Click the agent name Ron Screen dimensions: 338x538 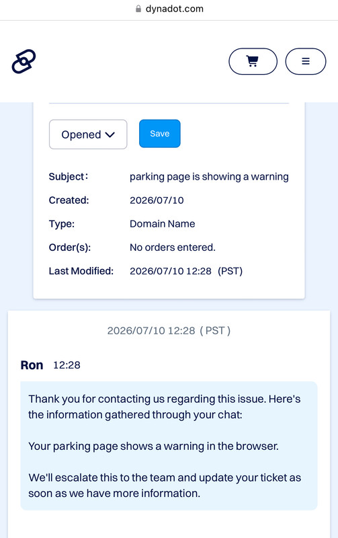click(x=32, y=365)
